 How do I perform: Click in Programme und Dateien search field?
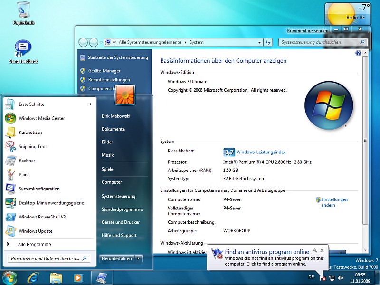[x=49, y=258]
